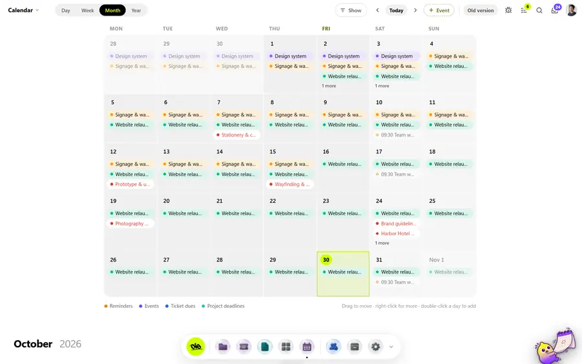Toggle the Reminders legend filter
Image resolution: width=582 pixels, height=364 pixels.
[118, 306]
